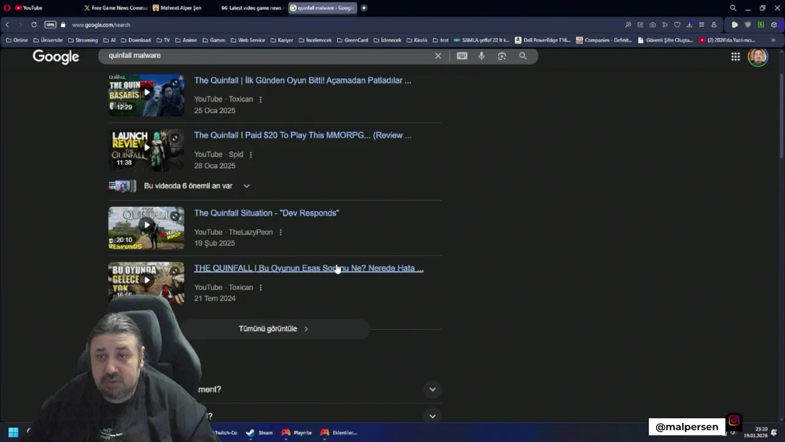Show more bookmarks with the double chevron
The height and width of the screenshot is (442, 785).
[773, 40]
